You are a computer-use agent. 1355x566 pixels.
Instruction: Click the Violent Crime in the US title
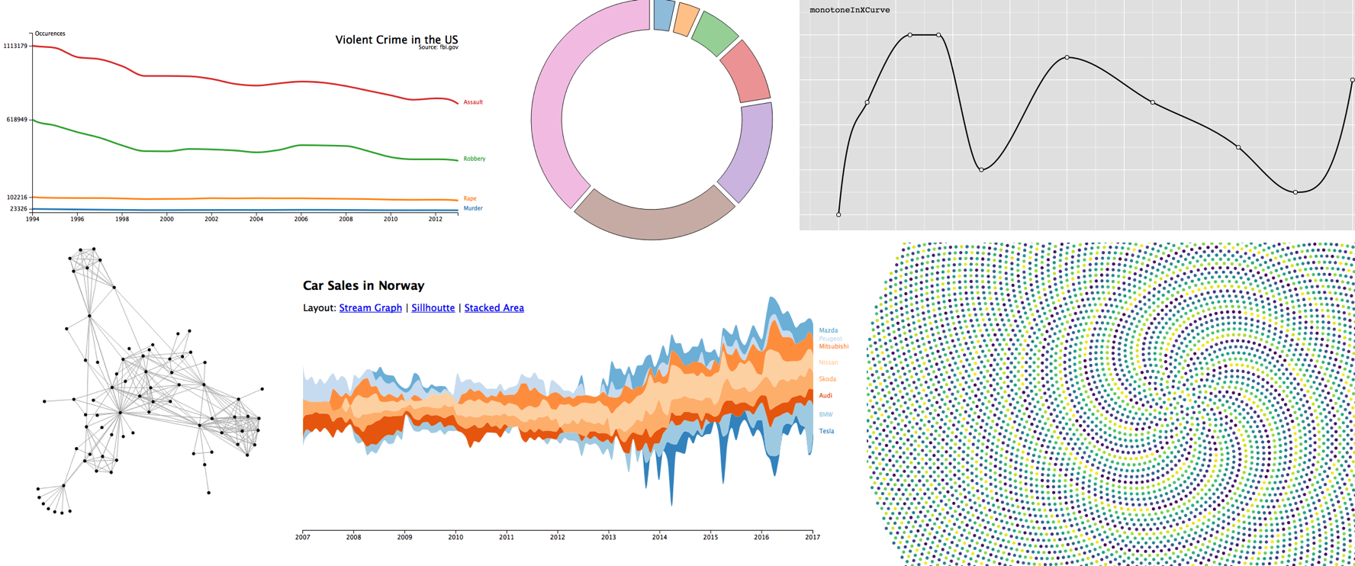click(396, 40)
